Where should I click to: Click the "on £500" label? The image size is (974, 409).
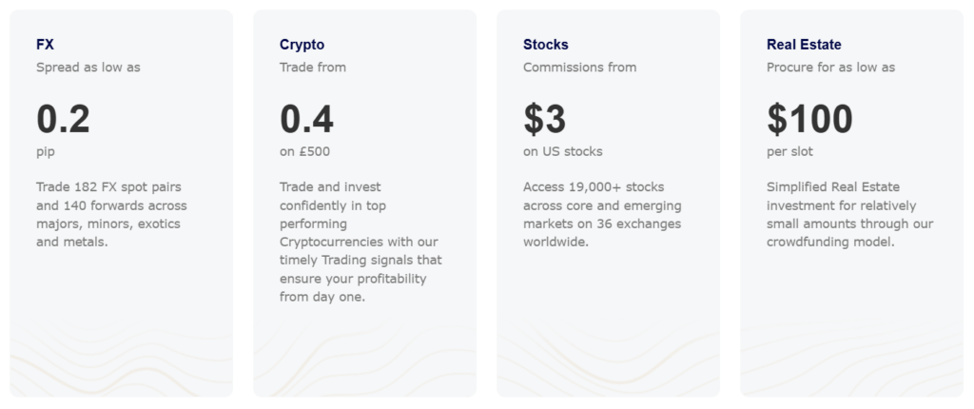coord(304,151)
